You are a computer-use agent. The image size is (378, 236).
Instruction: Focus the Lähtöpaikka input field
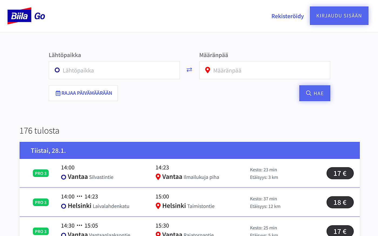[x=114, y=70]
